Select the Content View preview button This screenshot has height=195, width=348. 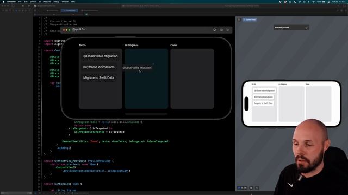(x=250, y=19)
